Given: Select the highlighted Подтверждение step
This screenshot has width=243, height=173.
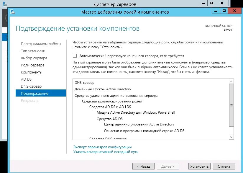Looking at the screenshot, I should coord(41,93).
